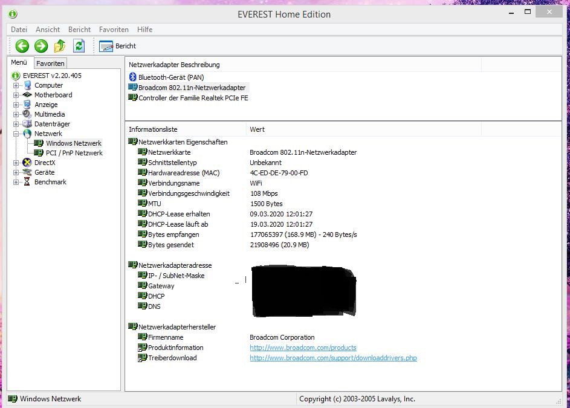Click the Firmenname value Broadcom Corporation
Image resolution: width=570 pixels, height=408 pixels.
(282, 337)
